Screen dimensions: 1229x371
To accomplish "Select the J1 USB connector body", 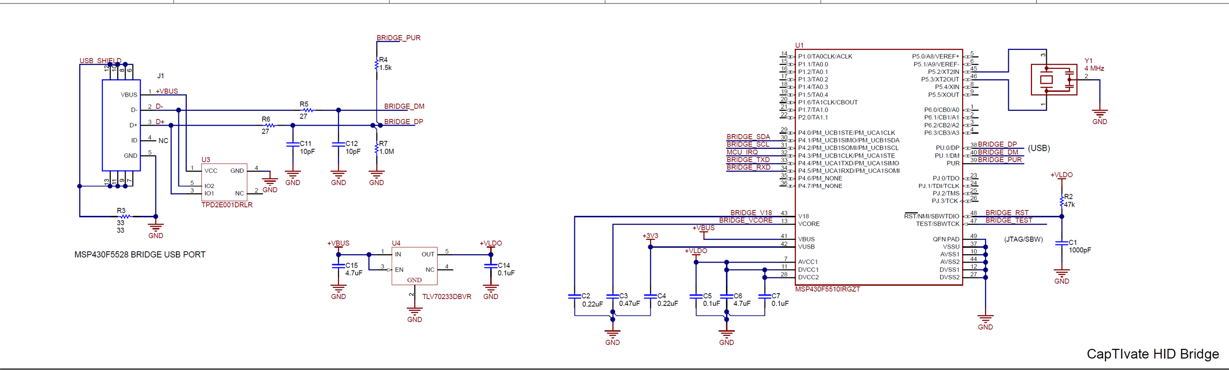I will click(121, 125).
